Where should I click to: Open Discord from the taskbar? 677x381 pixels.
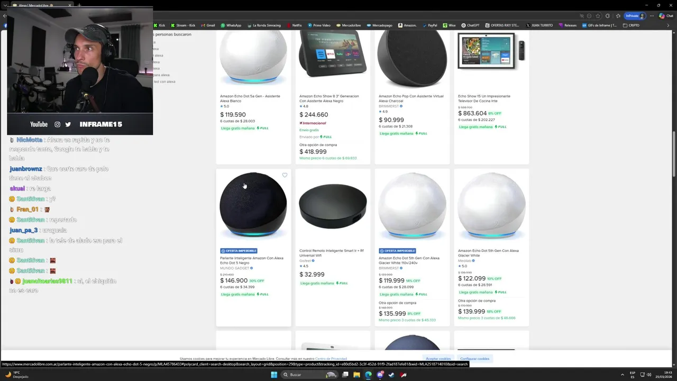(x=380, y=375)
